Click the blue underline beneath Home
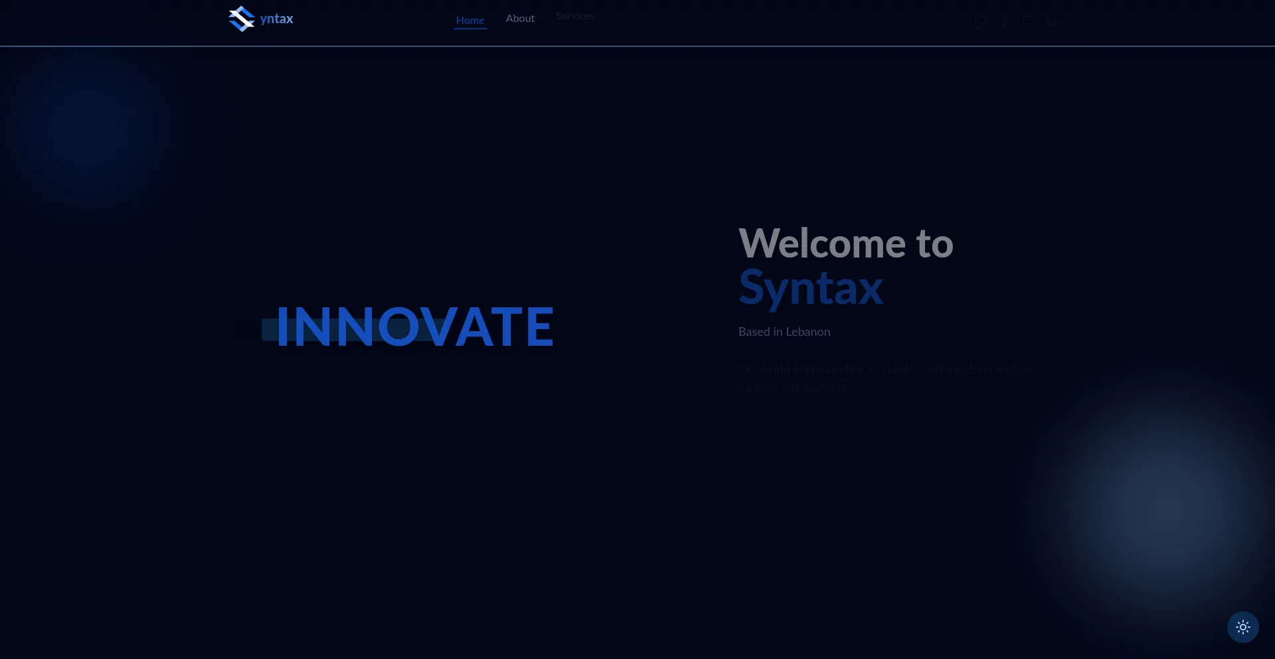Image resolution: width=1275 pixels, height=659 pixels. 470,29
